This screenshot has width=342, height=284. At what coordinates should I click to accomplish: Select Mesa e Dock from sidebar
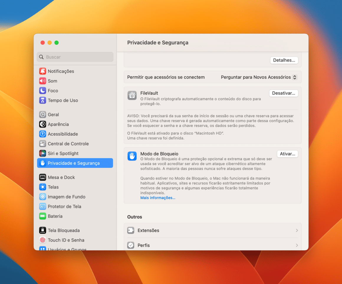(x=61, y=177)
